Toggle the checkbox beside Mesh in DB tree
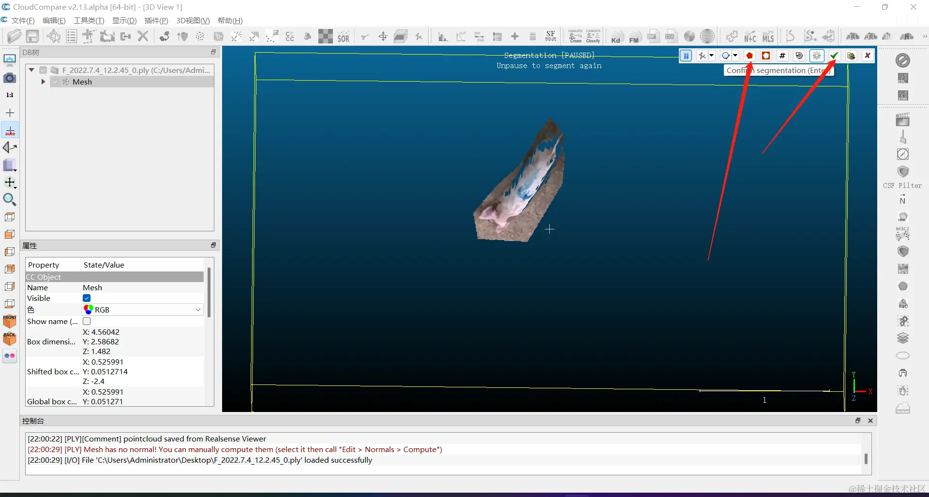Image resolution: width=929 pixels, height=497 pixels. pyautogui.click(x=55, y=82)
